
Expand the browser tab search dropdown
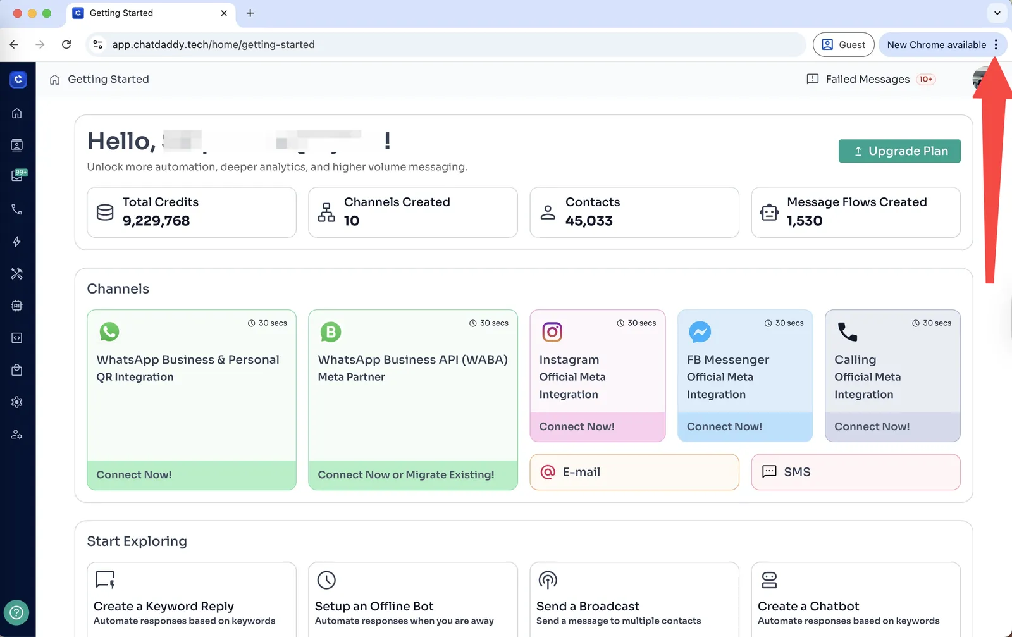(997, 13)
